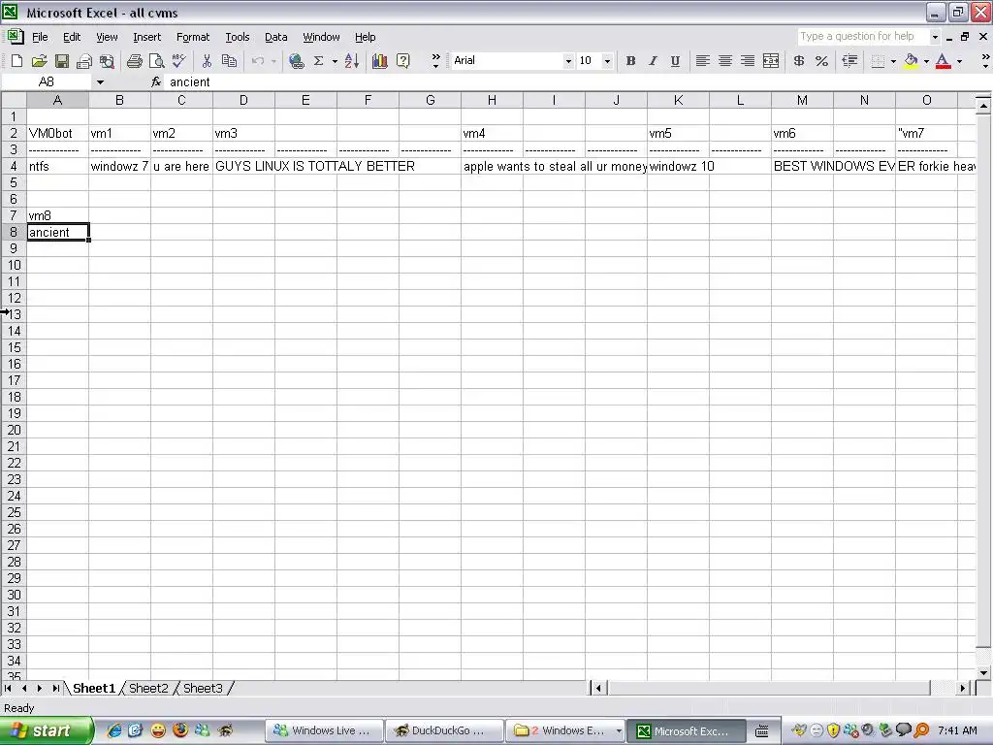993x745 pixels.
Task: Cut the selection with the scissors icon
Action: pyautogui.click(x=207, y=61)
